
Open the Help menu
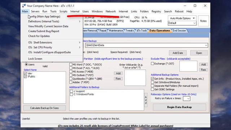coord(189,11)
